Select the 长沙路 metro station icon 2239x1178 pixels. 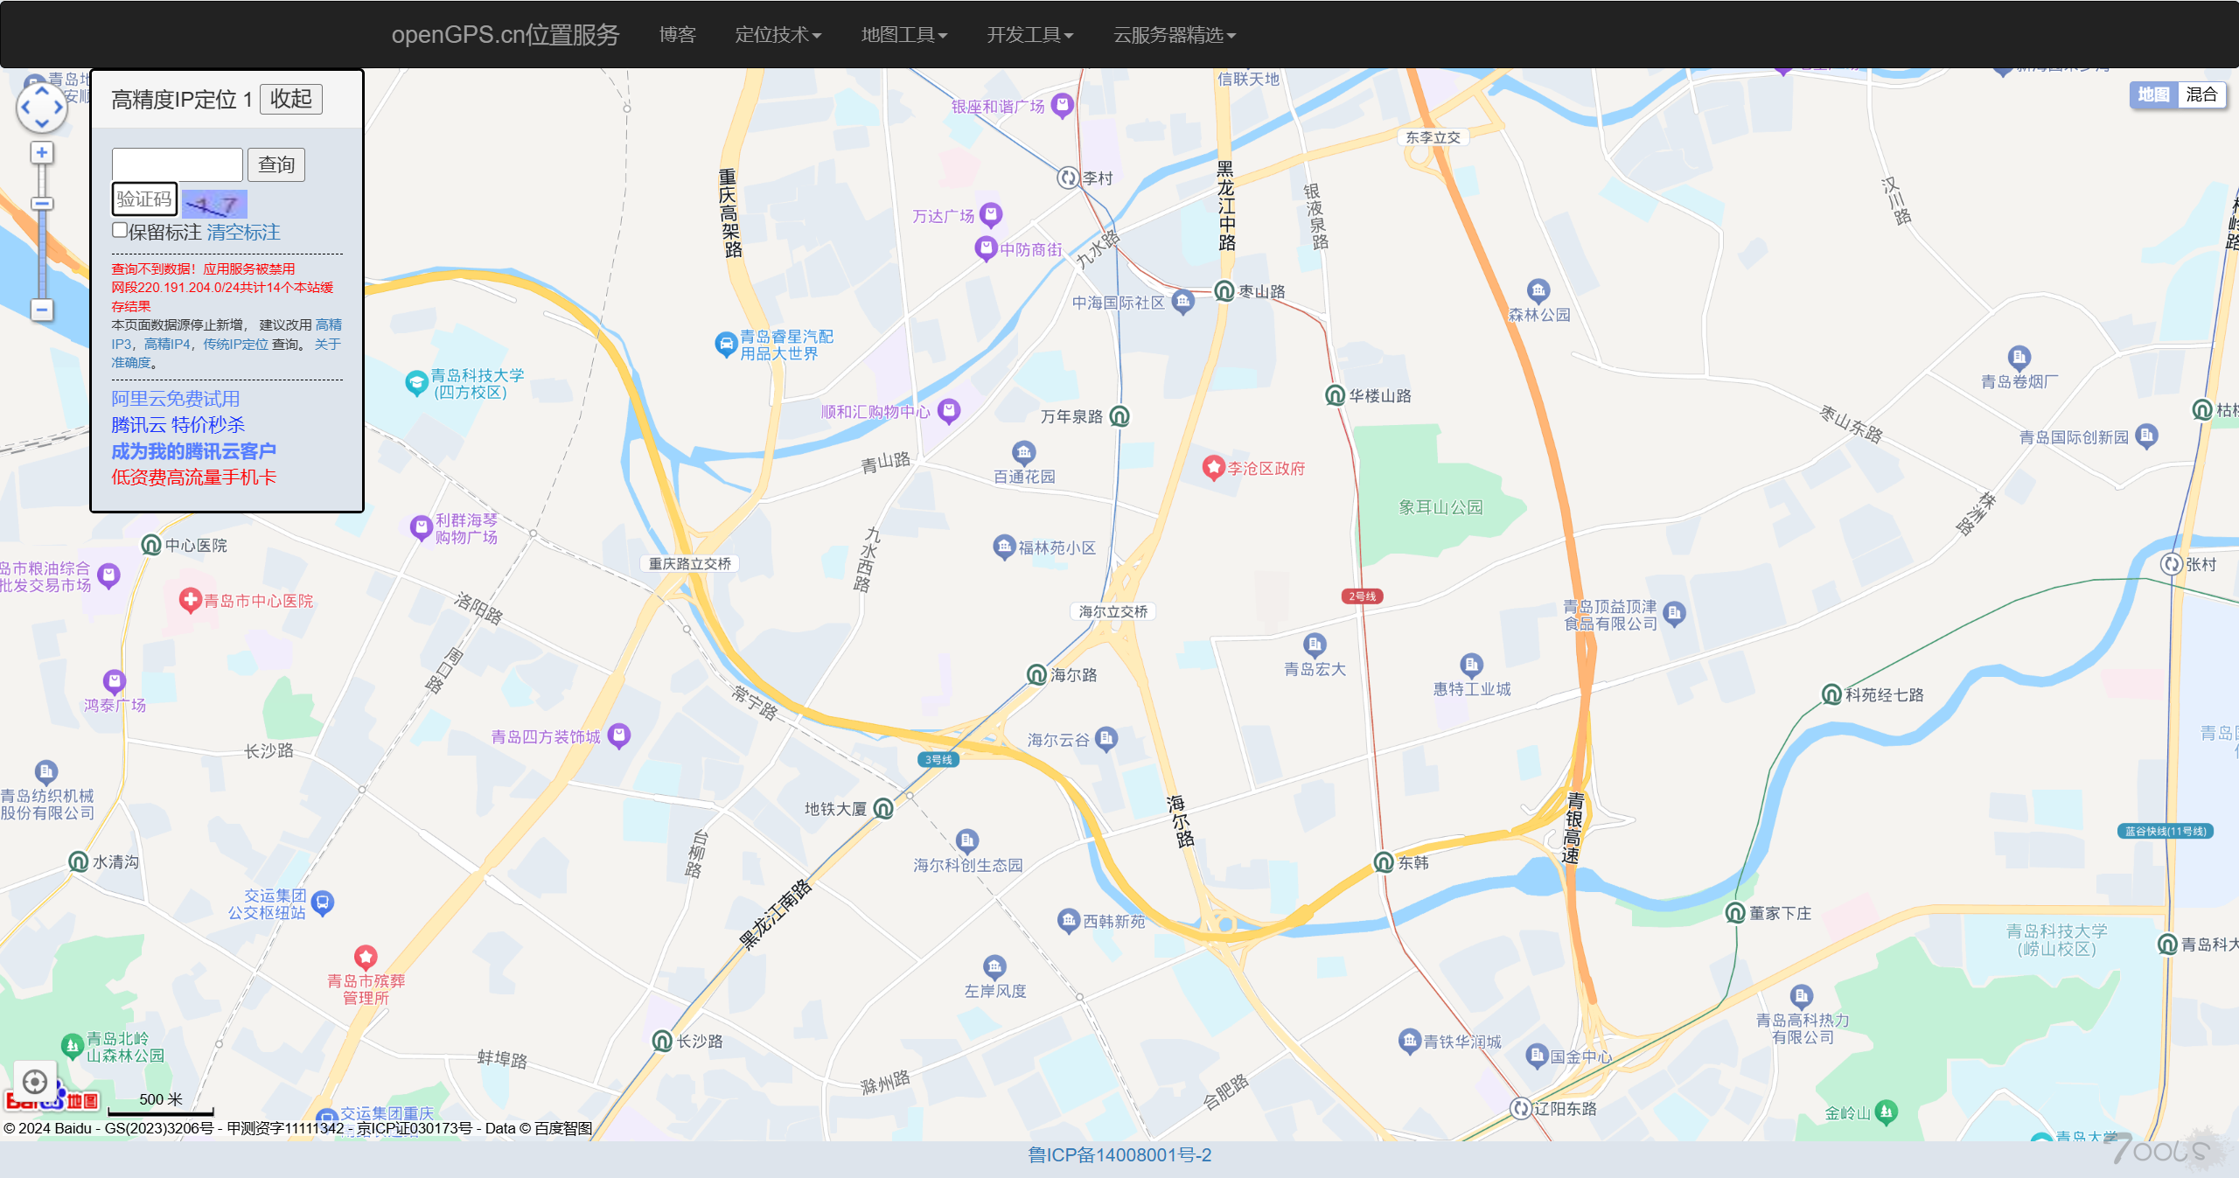[662, 1041]
